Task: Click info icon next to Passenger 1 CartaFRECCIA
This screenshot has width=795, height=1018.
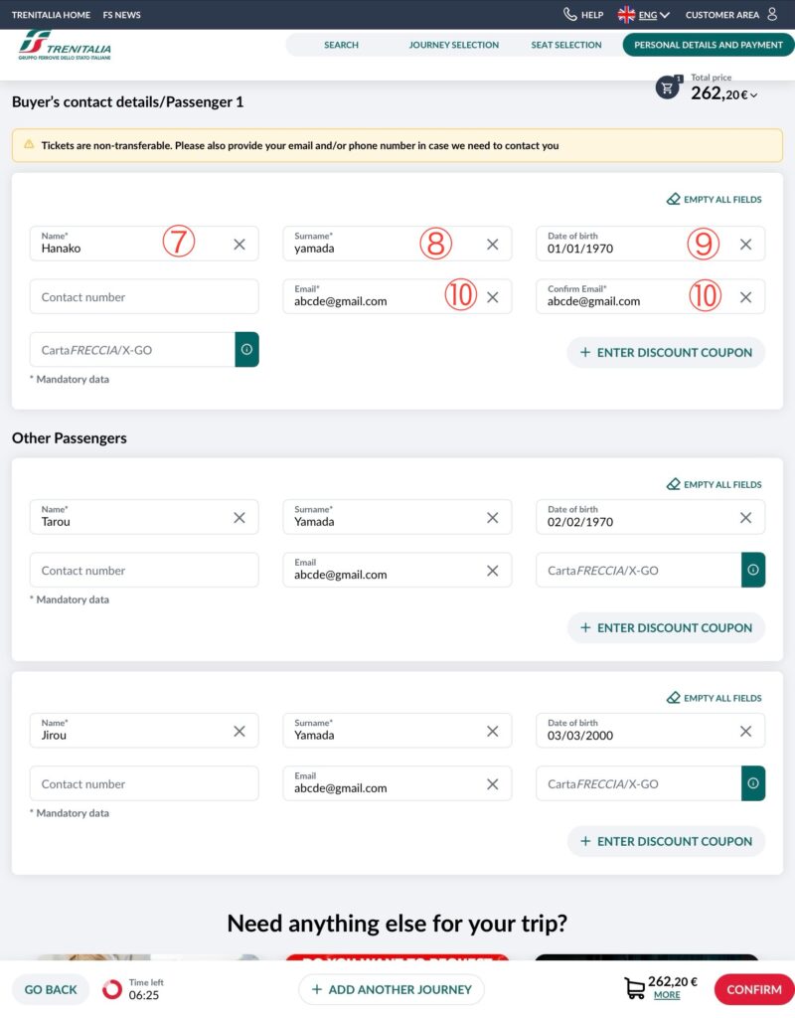Action: pos(246,350)
